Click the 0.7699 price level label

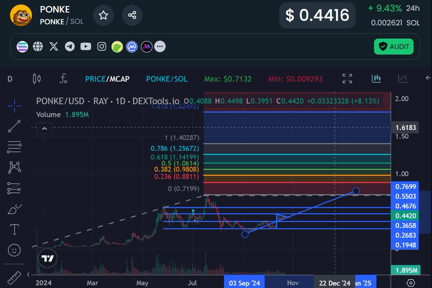point(405,186)
